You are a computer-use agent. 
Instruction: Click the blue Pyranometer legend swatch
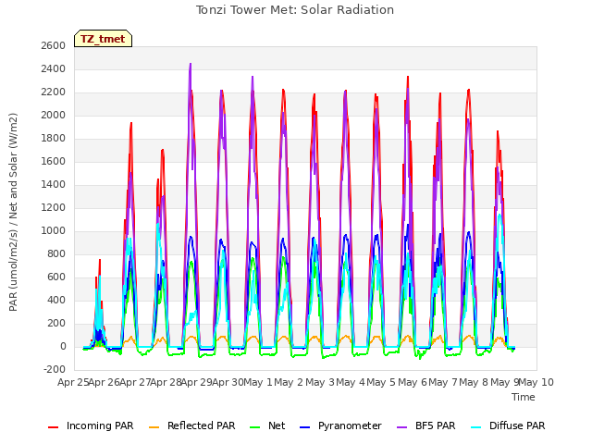coord(304,426)
